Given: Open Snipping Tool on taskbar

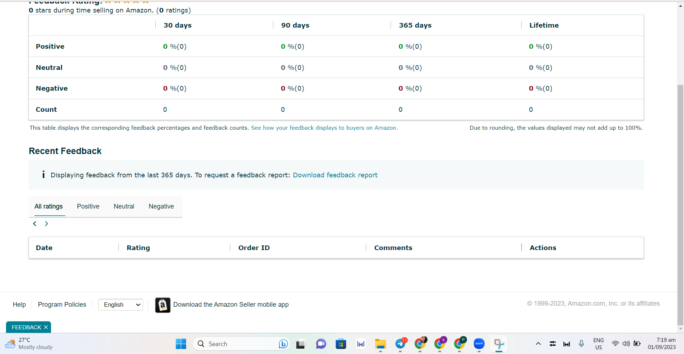Looking at the screenshot, I should pos(499,344).
